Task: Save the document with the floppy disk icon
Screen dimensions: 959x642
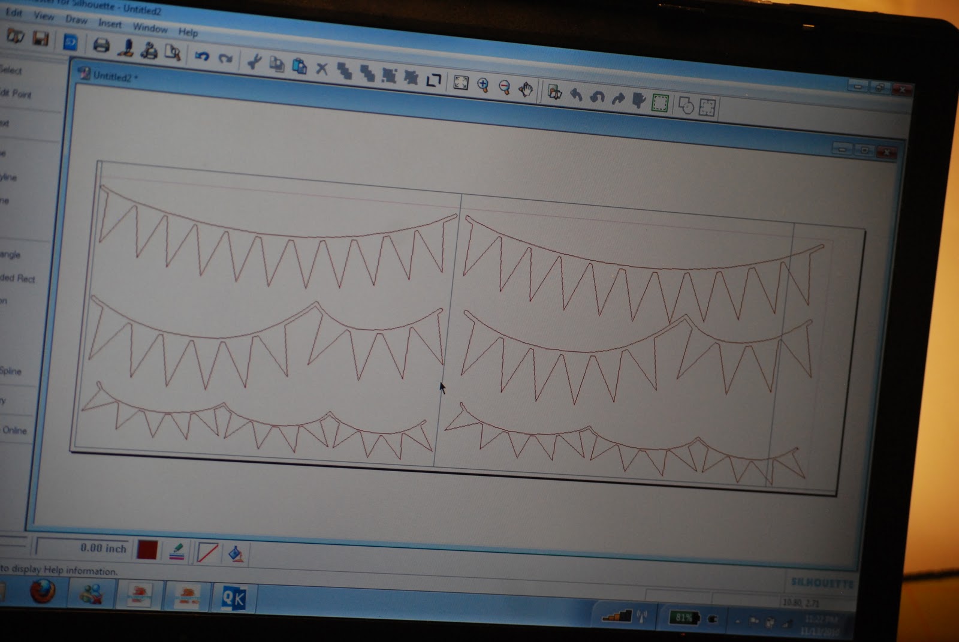Action: 40,39
